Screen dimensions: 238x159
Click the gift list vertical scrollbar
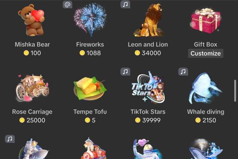pos(235,91)
